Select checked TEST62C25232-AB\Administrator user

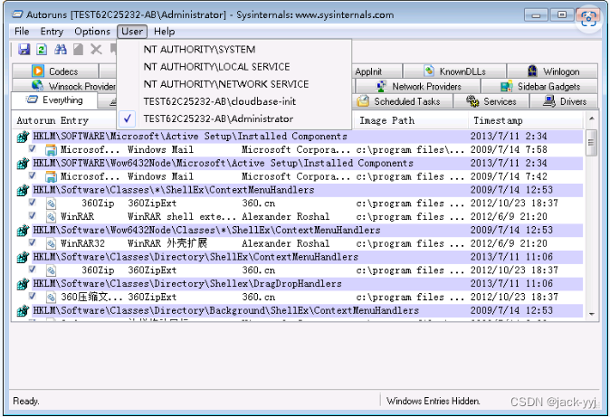234,118
